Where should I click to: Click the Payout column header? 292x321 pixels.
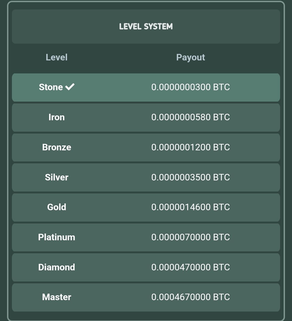click(191, 57)
